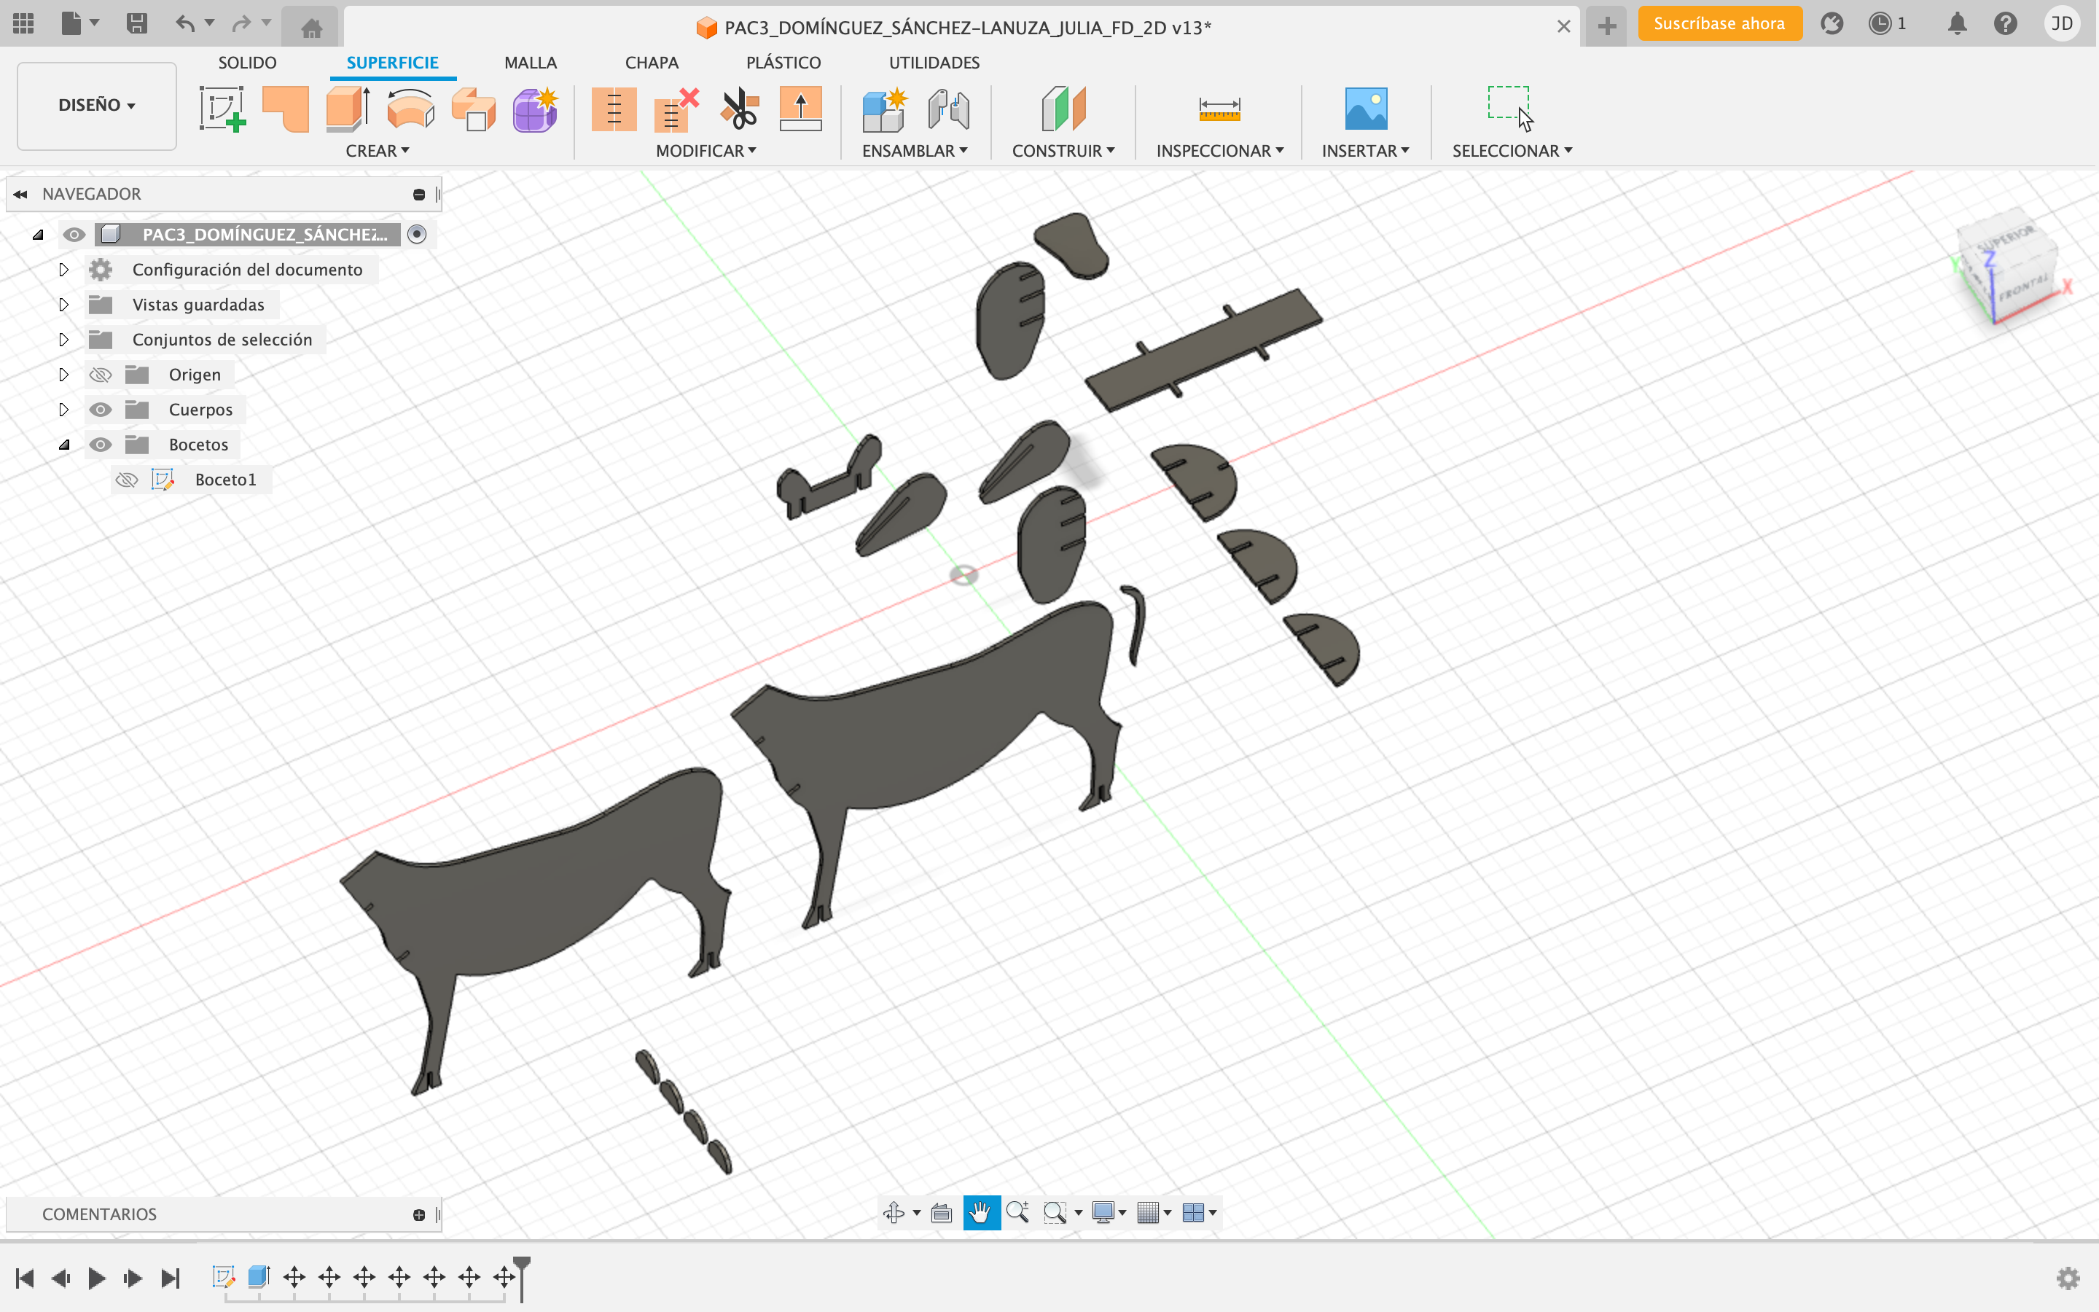Image resolution: width=2099 pixels, height=1312 pixels.
Task: Show the hidden Boceto1 sketch
Action: (127, 480)
